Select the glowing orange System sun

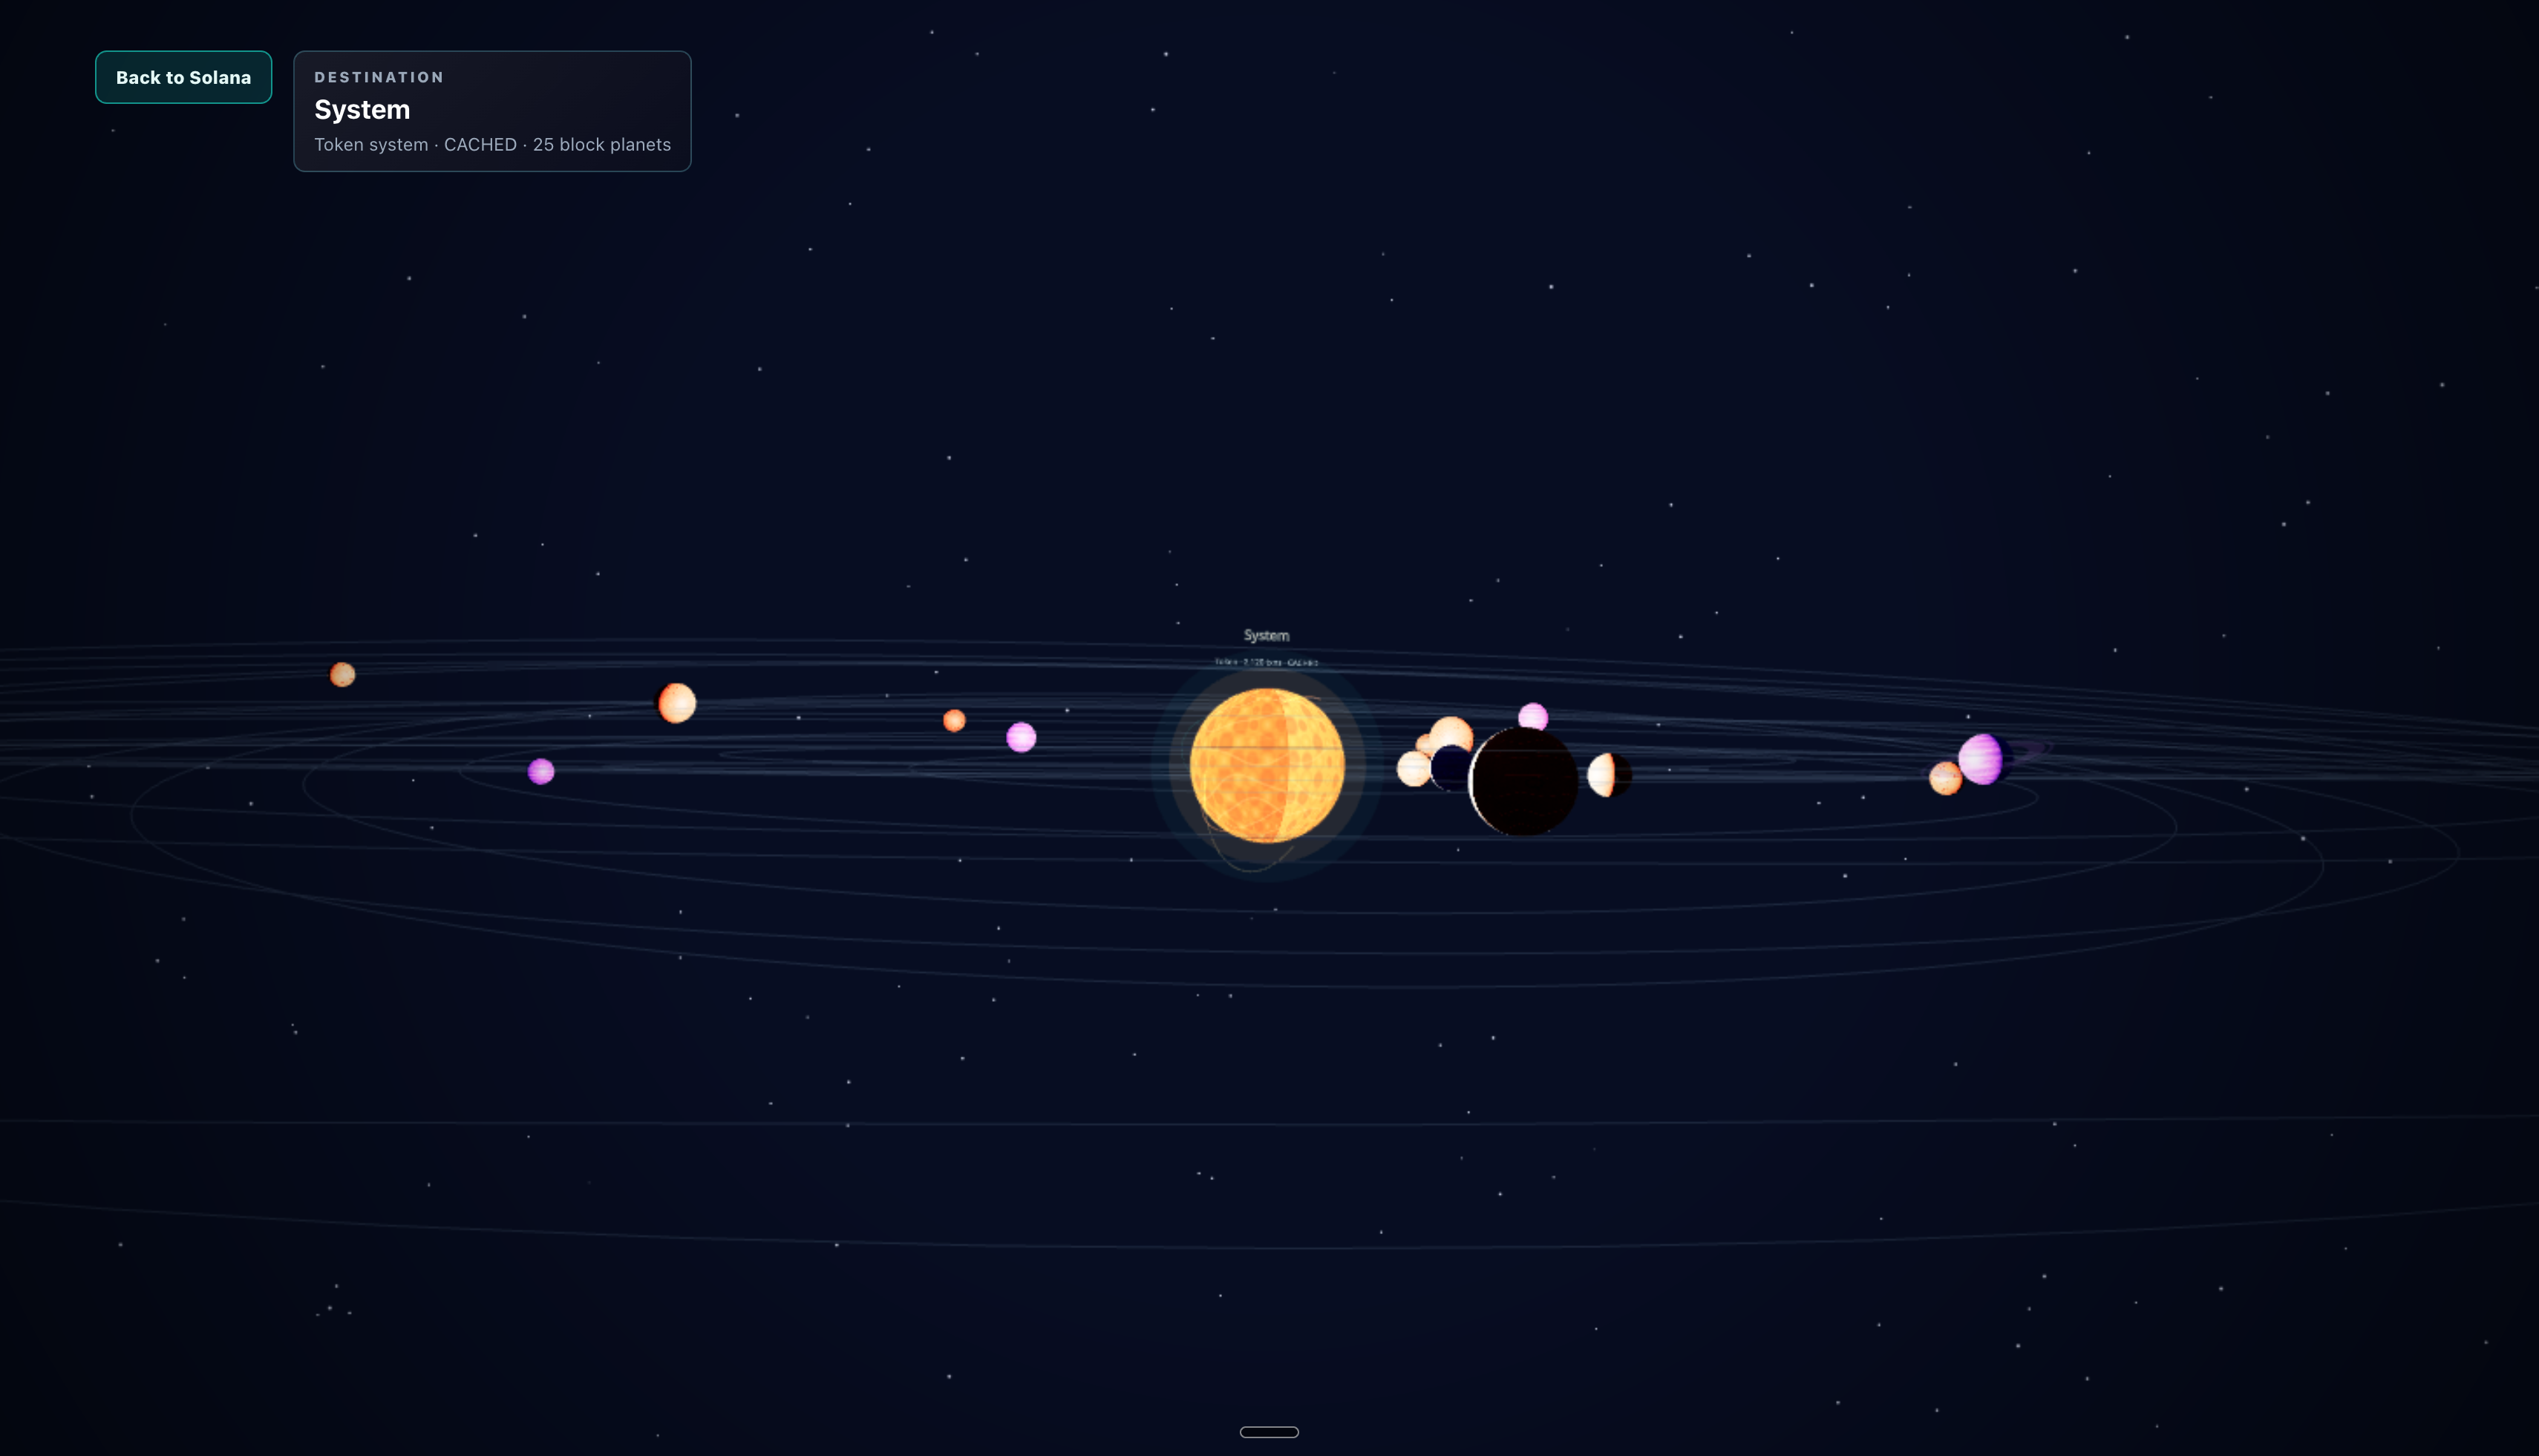[x=1267, y=765]
